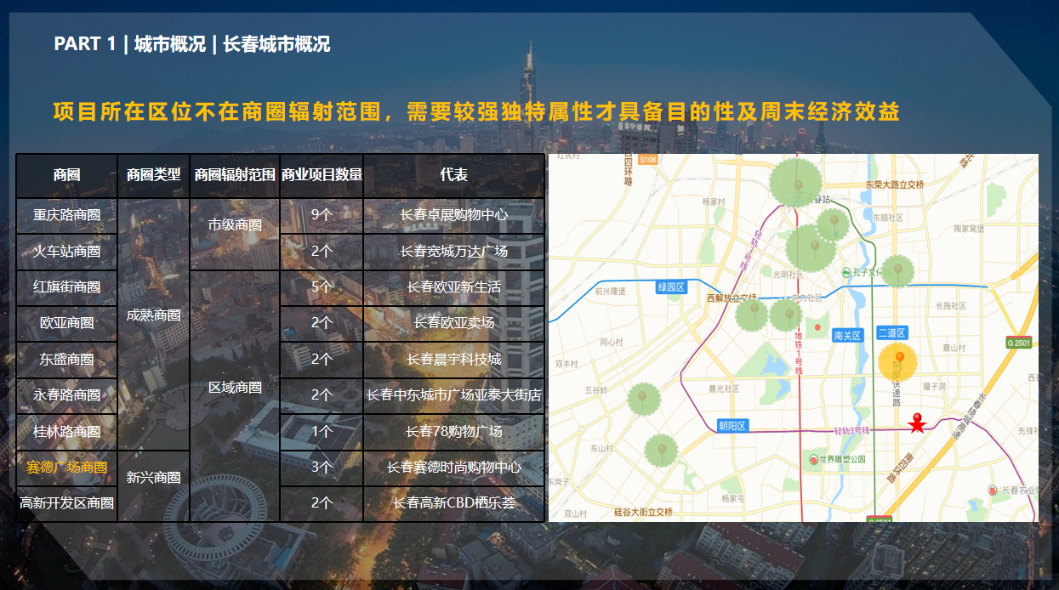The image size is (1059, 590).
Task: Click the green 孔子文化 icon
Action: tap(845, 272)
